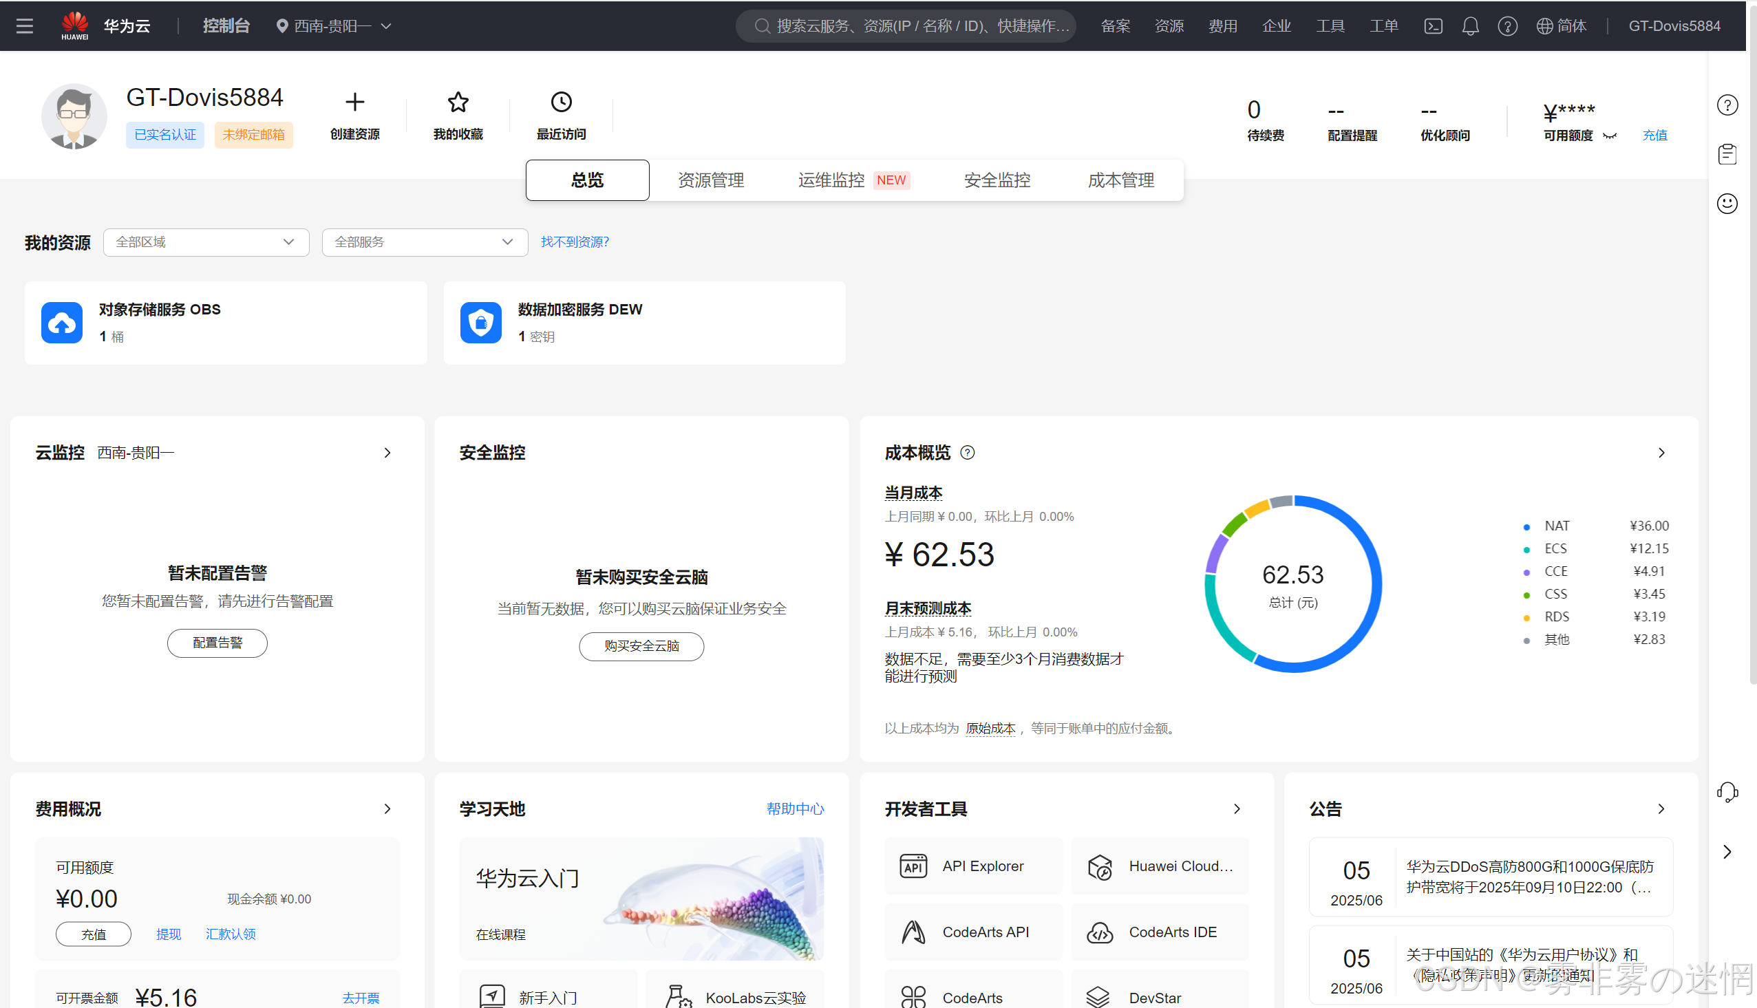
Task: Click the search magnifier icon
Action: [x=762, y=26]
